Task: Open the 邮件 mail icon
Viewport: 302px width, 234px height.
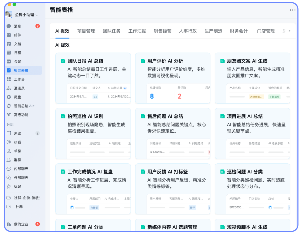Action: tap(9, 35)
